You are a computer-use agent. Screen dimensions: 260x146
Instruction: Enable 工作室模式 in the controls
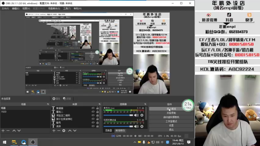[x=171, y=121]
